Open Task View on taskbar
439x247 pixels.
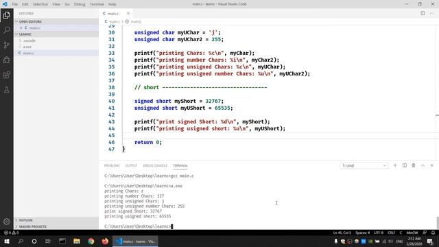pos(48,241)
